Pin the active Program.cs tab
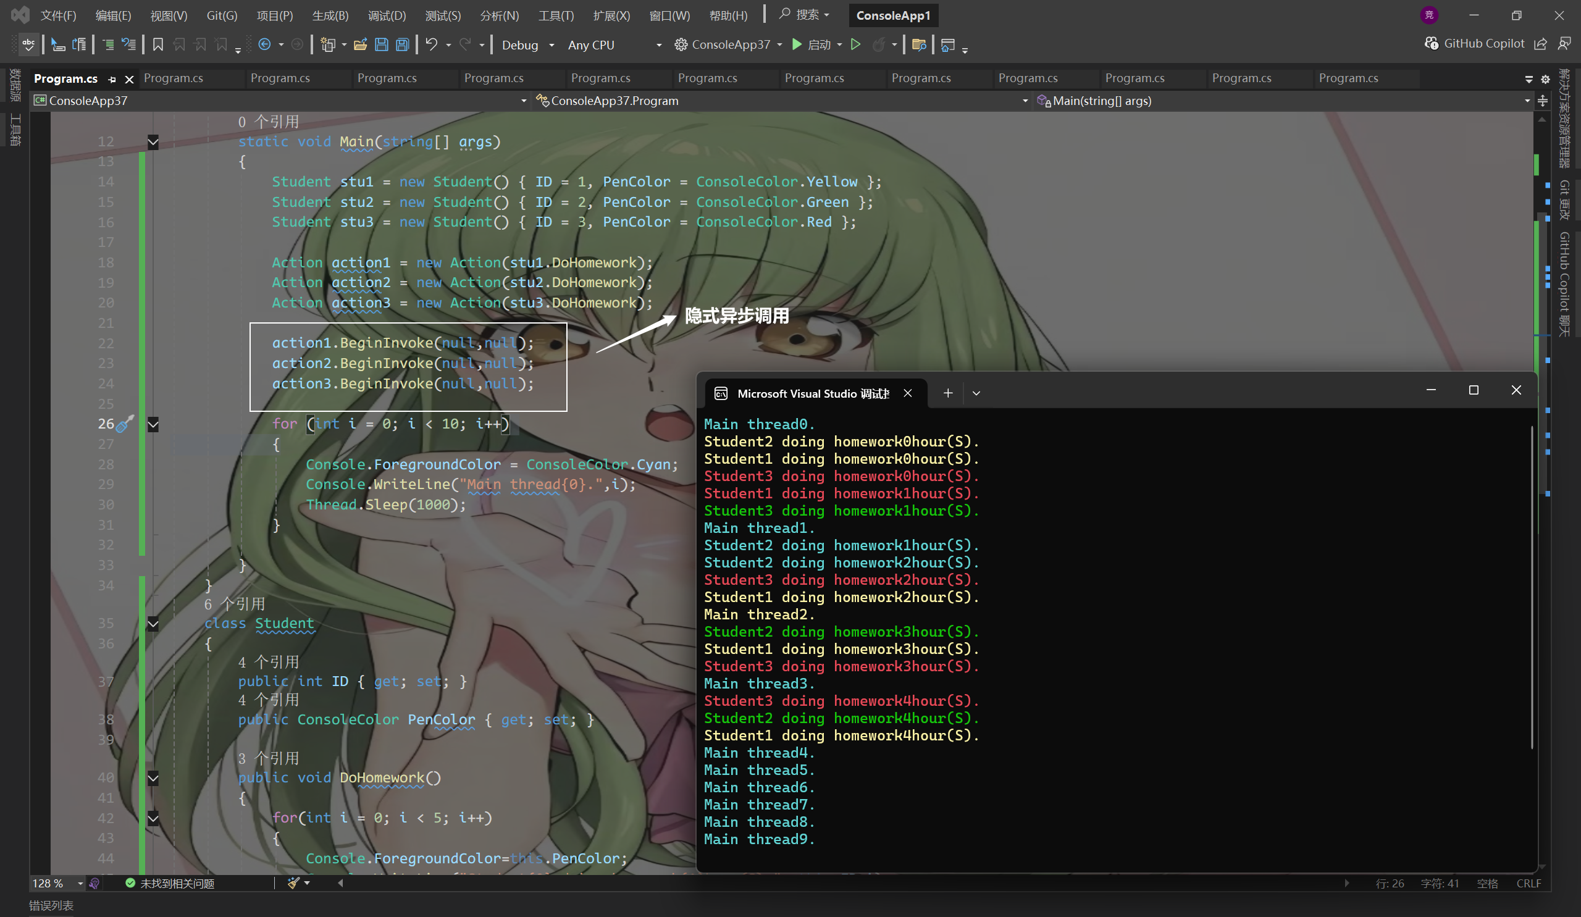The height and width of the screenshot is (917, 1581). click(x=112, y=79)
